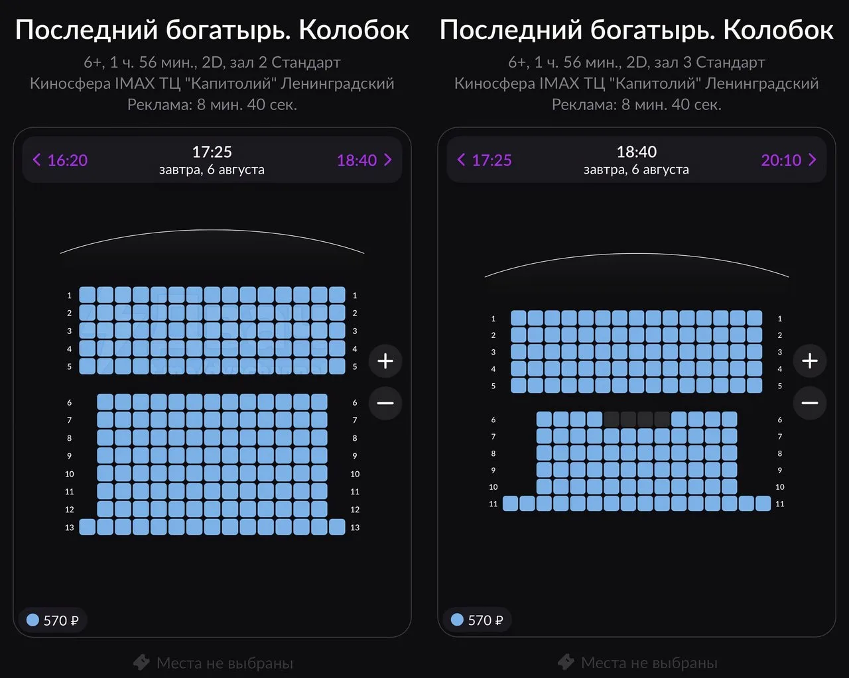
Task: Zoom out on the left hall seat map
Action: pos(385,403)
